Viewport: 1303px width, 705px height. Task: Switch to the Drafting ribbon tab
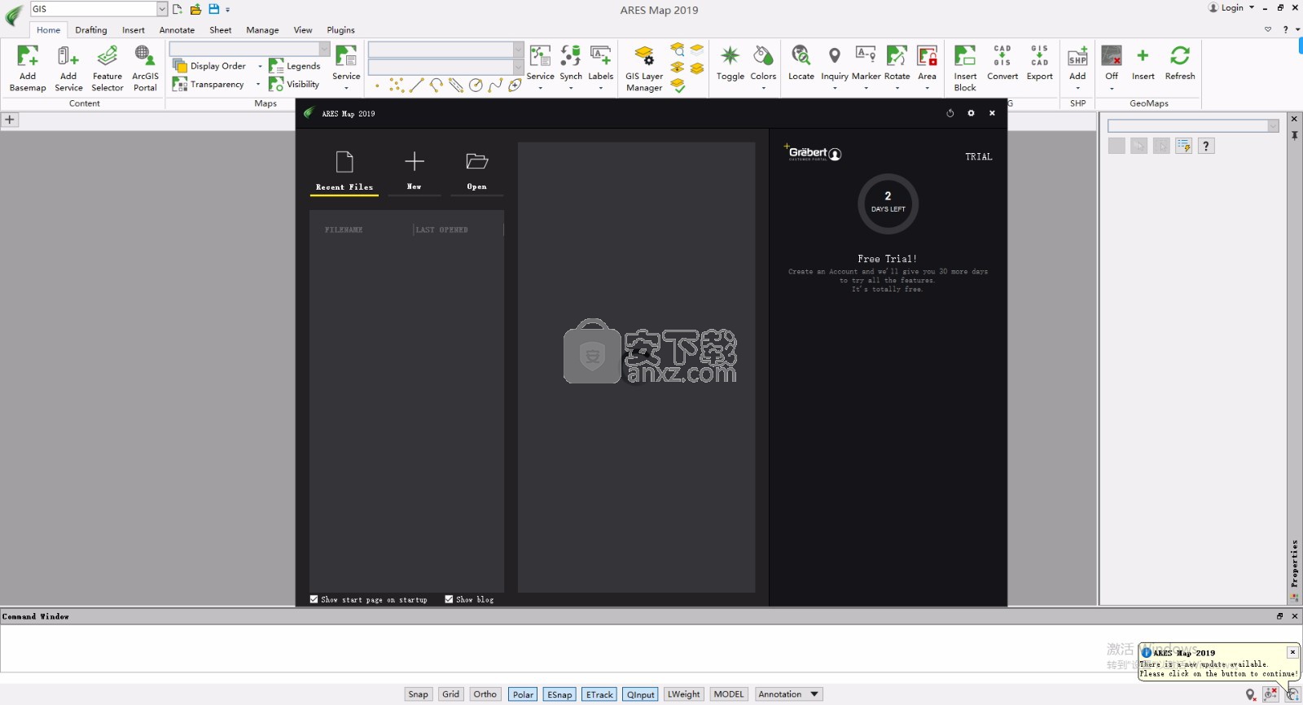pyautogui.click(x=91, y=30)
